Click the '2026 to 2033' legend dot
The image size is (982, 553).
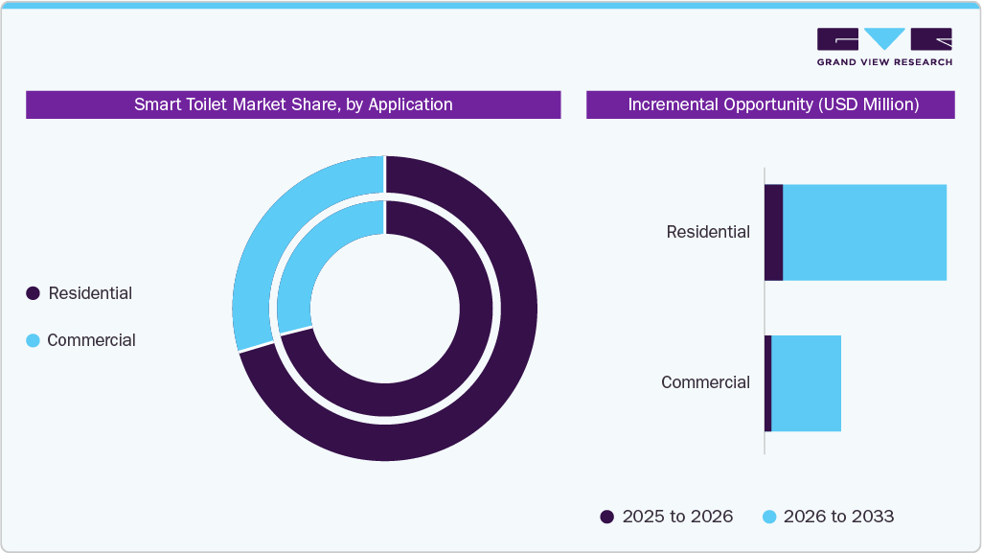(769, 517)
